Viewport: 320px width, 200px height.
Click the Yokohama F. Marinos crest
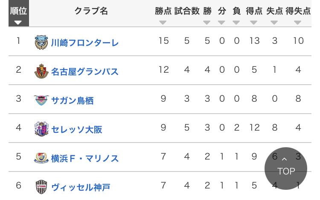pyautogui.click(x=41, y=158)
